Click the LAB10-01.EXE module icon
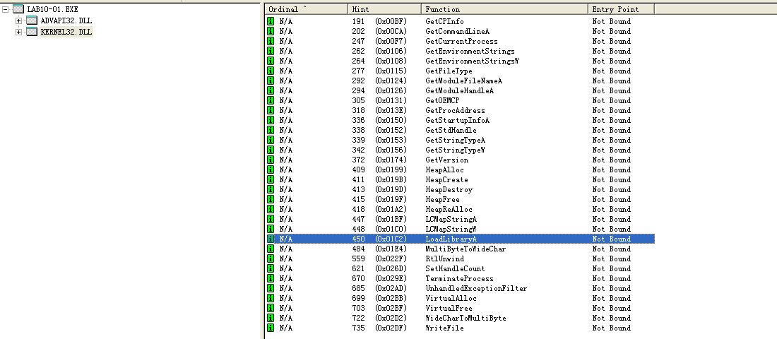This screenshot has width=777, height=339. [x=19, y=9]
